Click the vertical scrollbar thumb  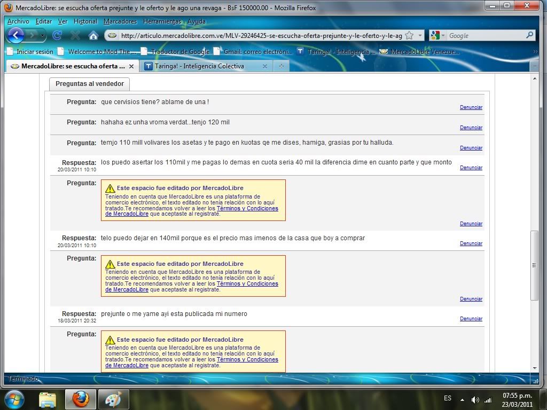pos(534,265)
